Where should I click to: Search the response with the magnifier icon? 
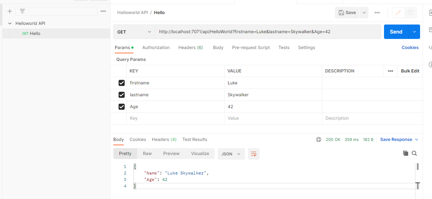[x=414, y=153]
